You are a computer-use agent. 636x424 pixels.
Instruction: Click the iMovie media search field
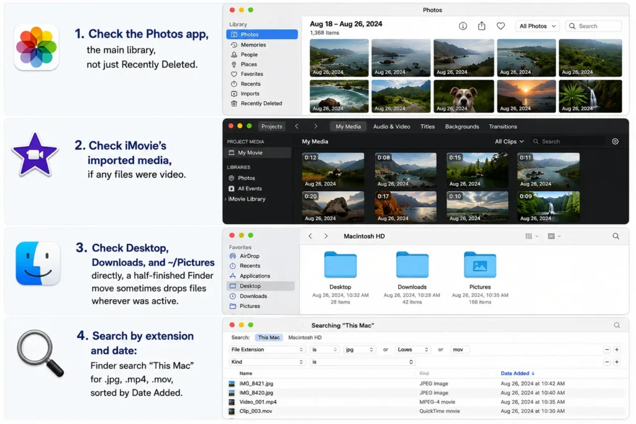click(568, 142)
